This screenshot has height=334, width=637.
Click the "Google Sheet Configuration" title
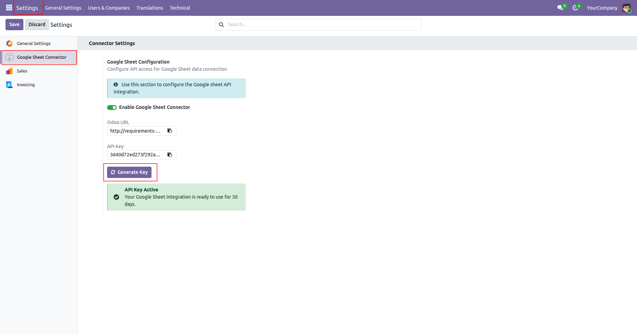[138, 62]
